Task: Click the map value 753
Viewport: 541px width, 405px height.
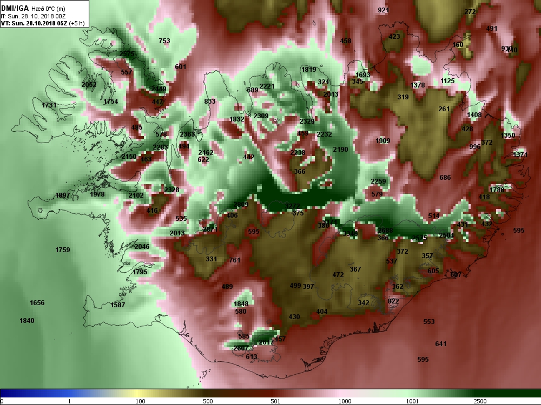Action: [x=164, y=40]
